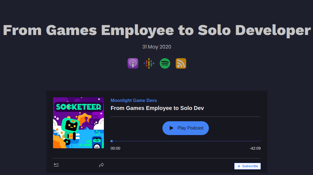This screenshot has width=313, height=175.
Task: Click the episode title in the player
Action: [157, 108]
